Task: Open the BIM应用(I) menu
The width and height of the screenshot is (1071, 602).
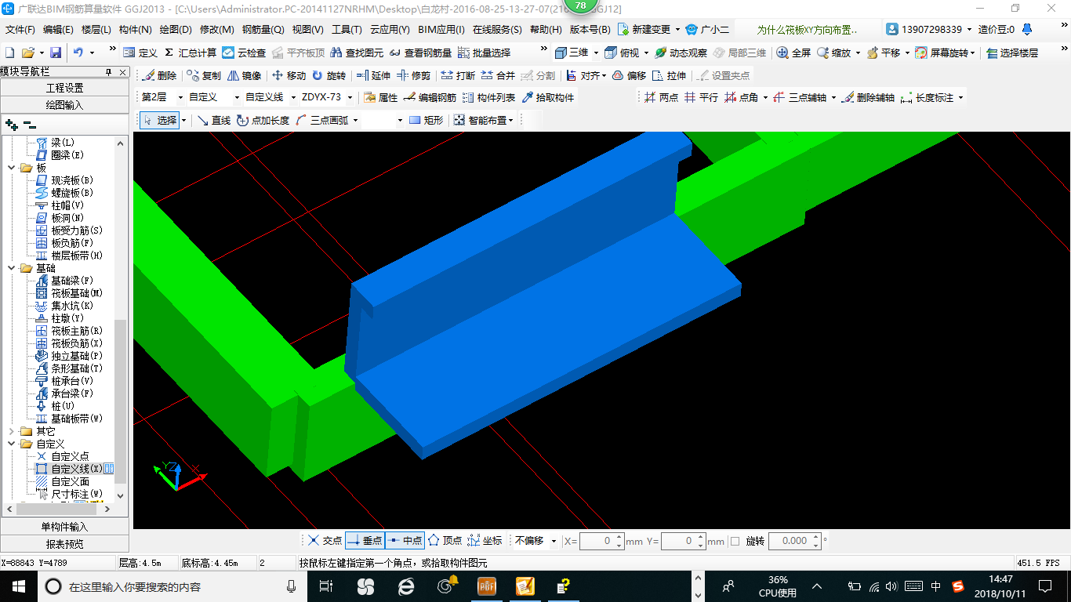Action: pyautogui.click(x=441, y=30)
